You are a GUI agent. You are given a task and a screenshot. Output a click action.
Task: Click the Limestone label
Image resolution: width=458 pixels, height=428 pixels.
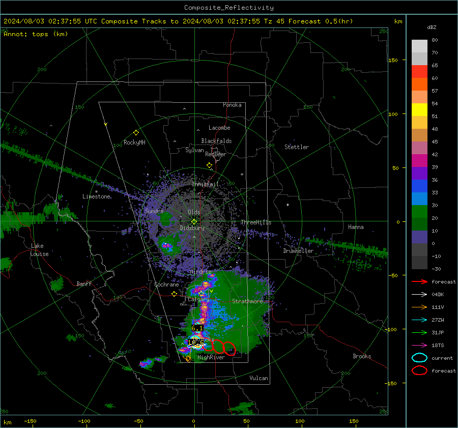point(96,196)
